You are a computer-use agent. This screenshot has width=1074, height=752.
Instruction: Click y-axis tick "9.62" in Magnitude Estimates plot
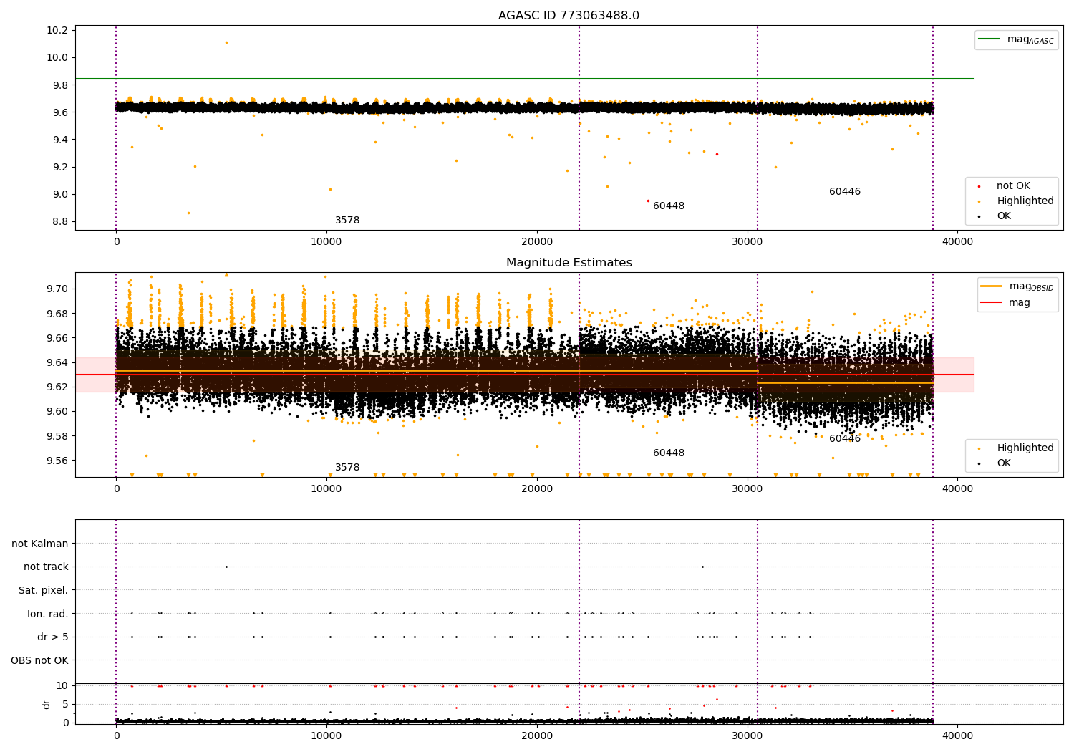(57, 387)
